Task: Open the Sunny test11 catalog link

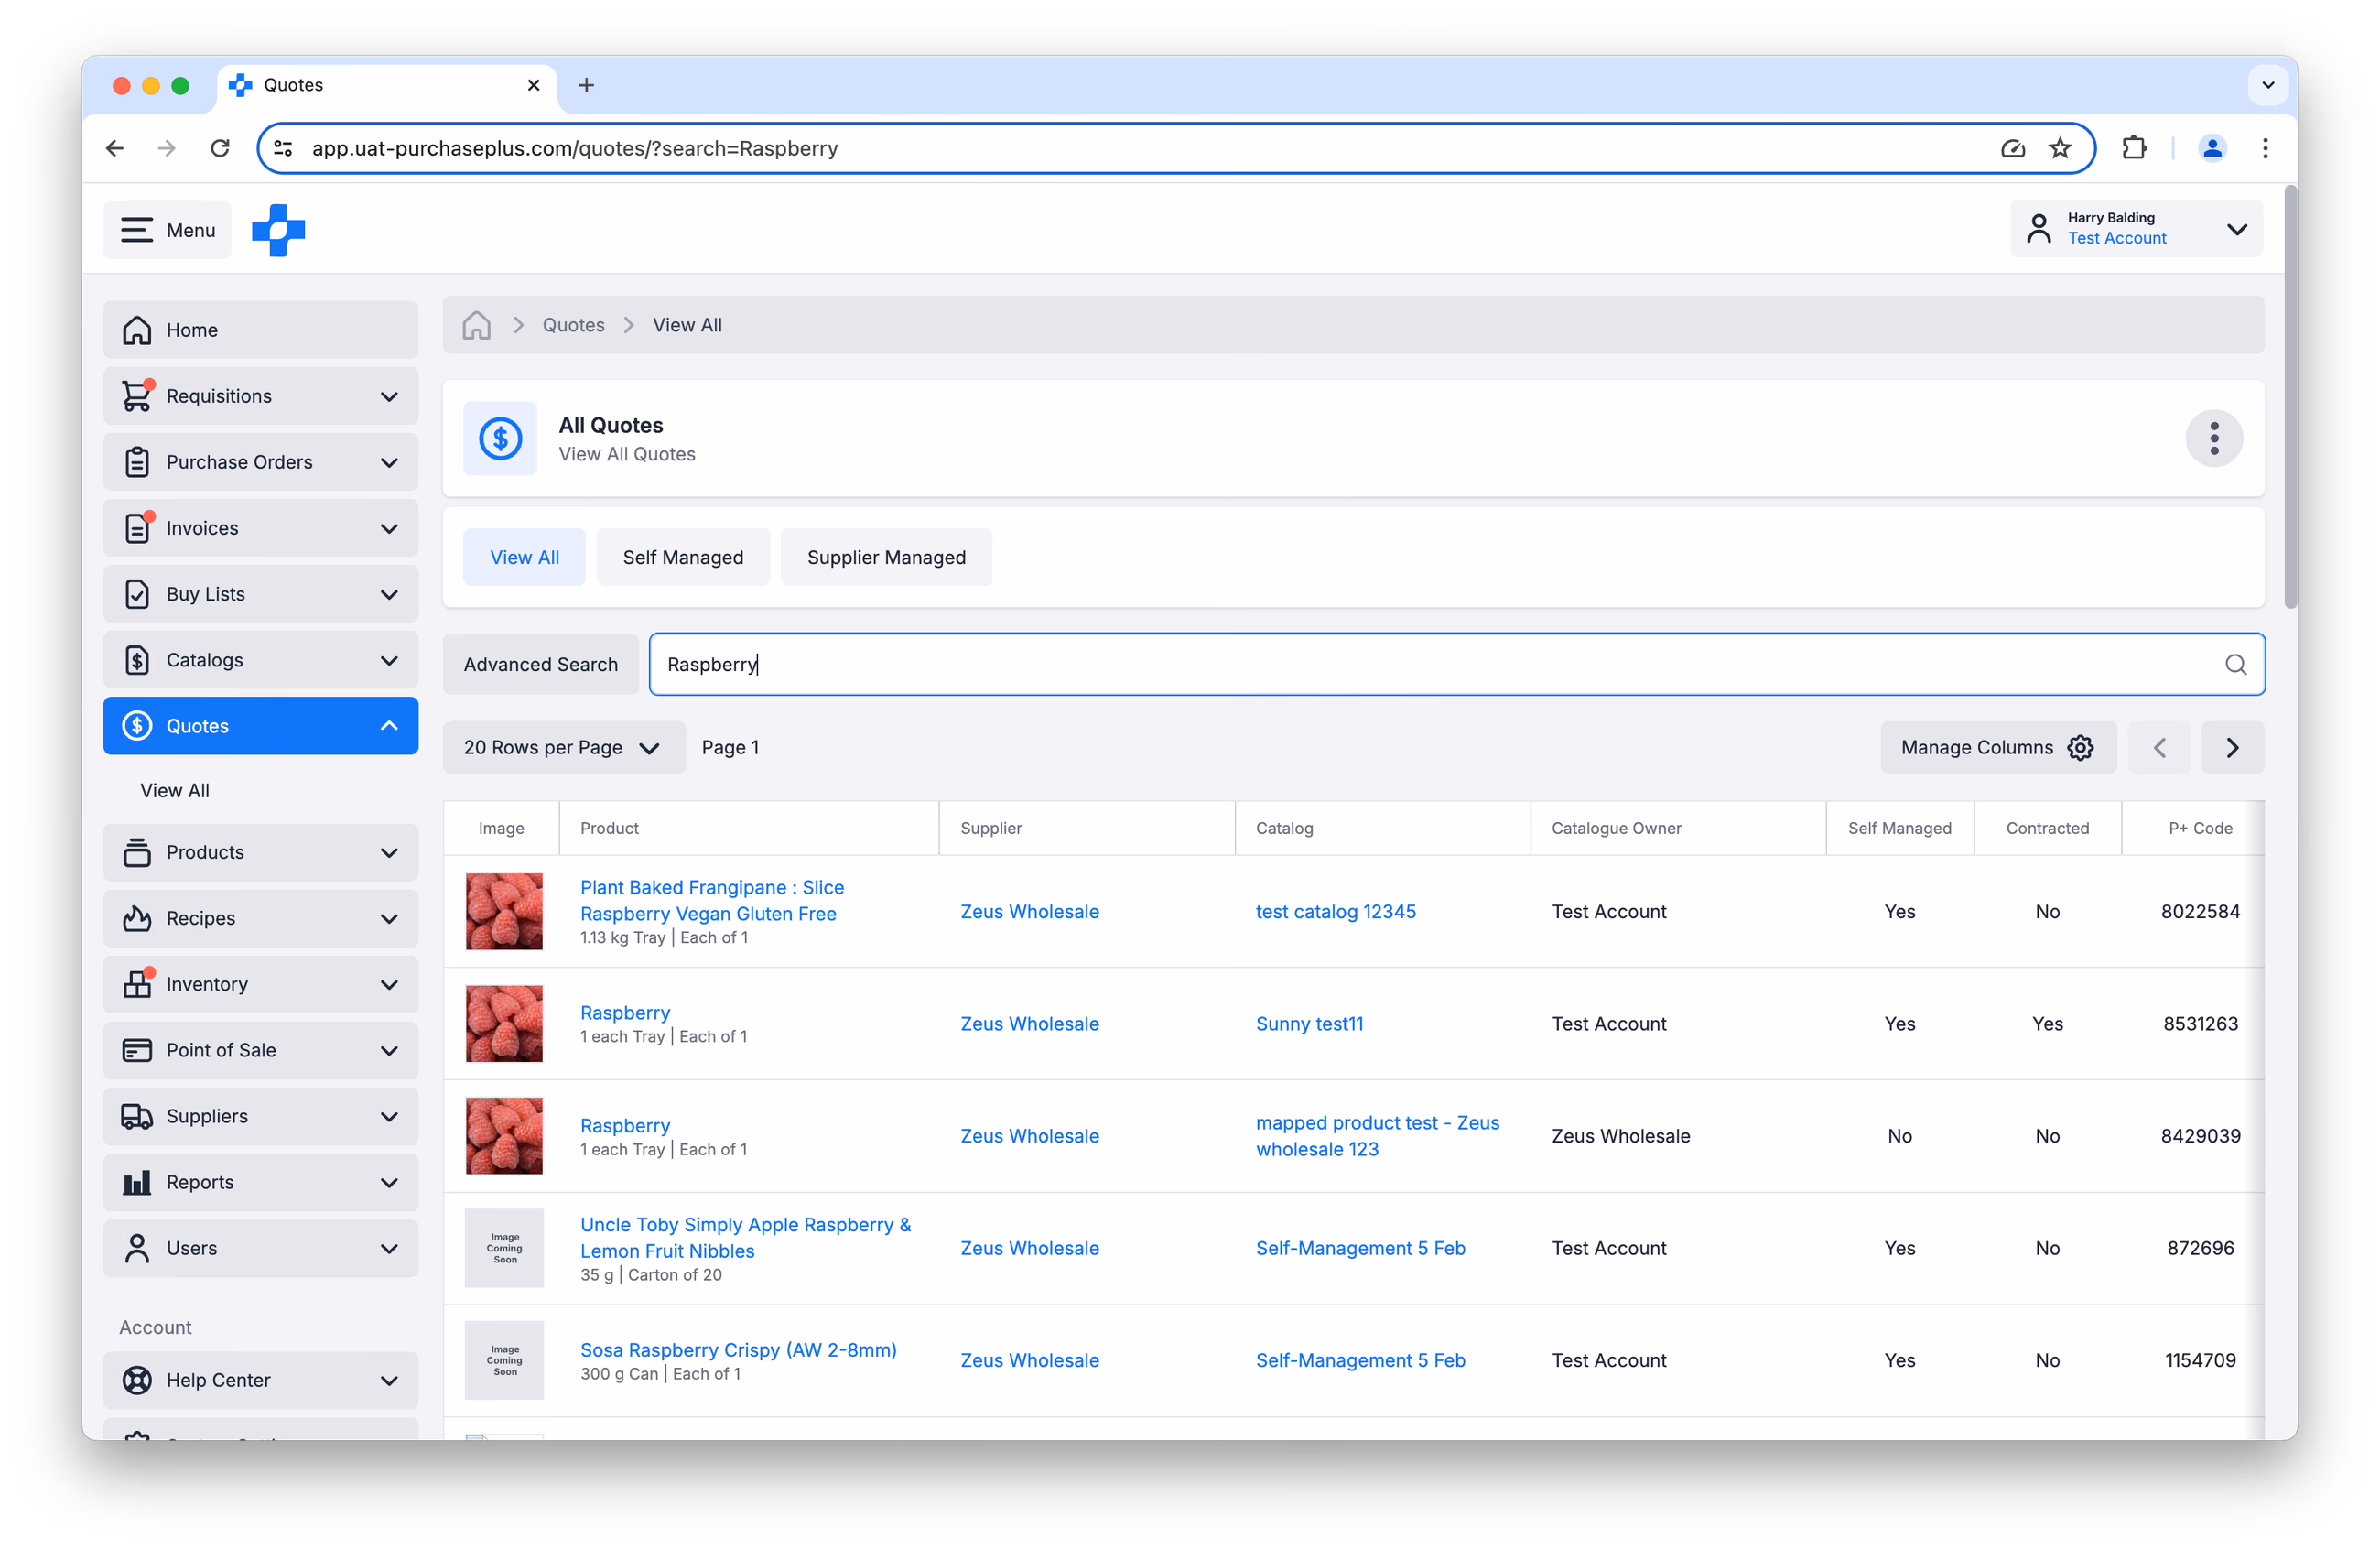Action: (1310, 1023)
